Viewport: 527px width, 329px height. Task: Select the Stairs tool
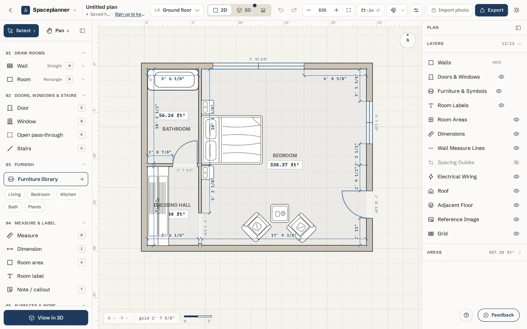(x=46, y=148)
